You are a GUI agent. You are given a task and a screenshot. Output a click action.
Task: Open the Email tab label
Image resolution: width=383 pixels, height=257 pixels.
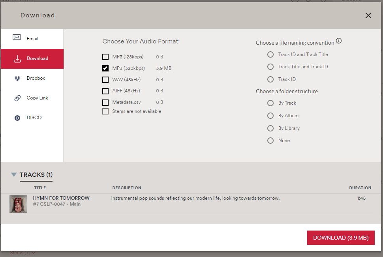[x=32, y=39]
